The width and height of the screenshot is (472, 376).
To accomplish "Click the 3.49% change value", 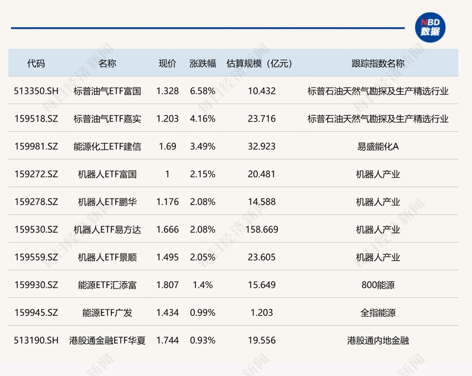I will pyautogui.click(x=203, y=146).
